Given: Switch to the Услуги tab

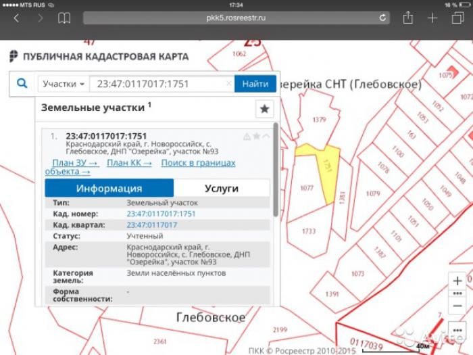Looking at the screenshot, I should coord(222,188).
